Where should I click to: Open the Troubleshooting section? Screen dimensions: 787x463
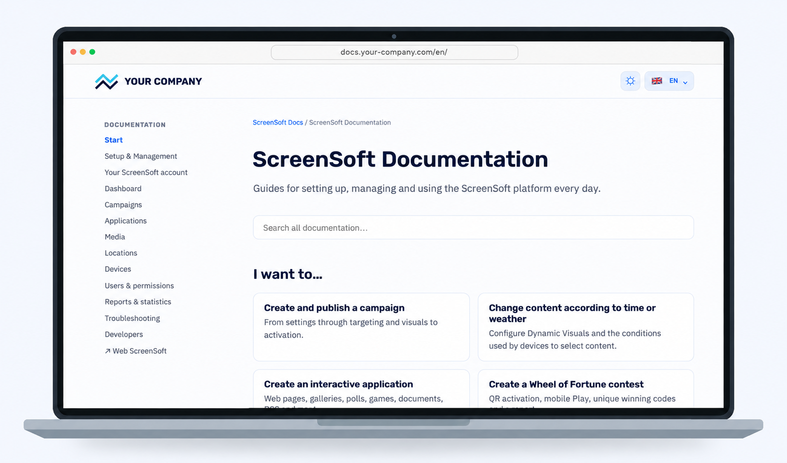[132, 318]
